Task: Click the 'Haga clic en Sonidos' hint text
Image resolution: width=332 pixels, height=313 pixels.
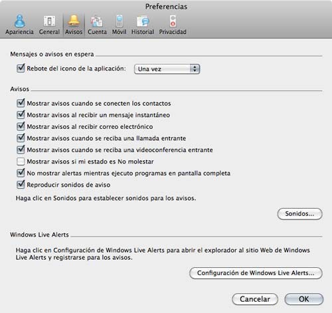Action: (106, 198)
